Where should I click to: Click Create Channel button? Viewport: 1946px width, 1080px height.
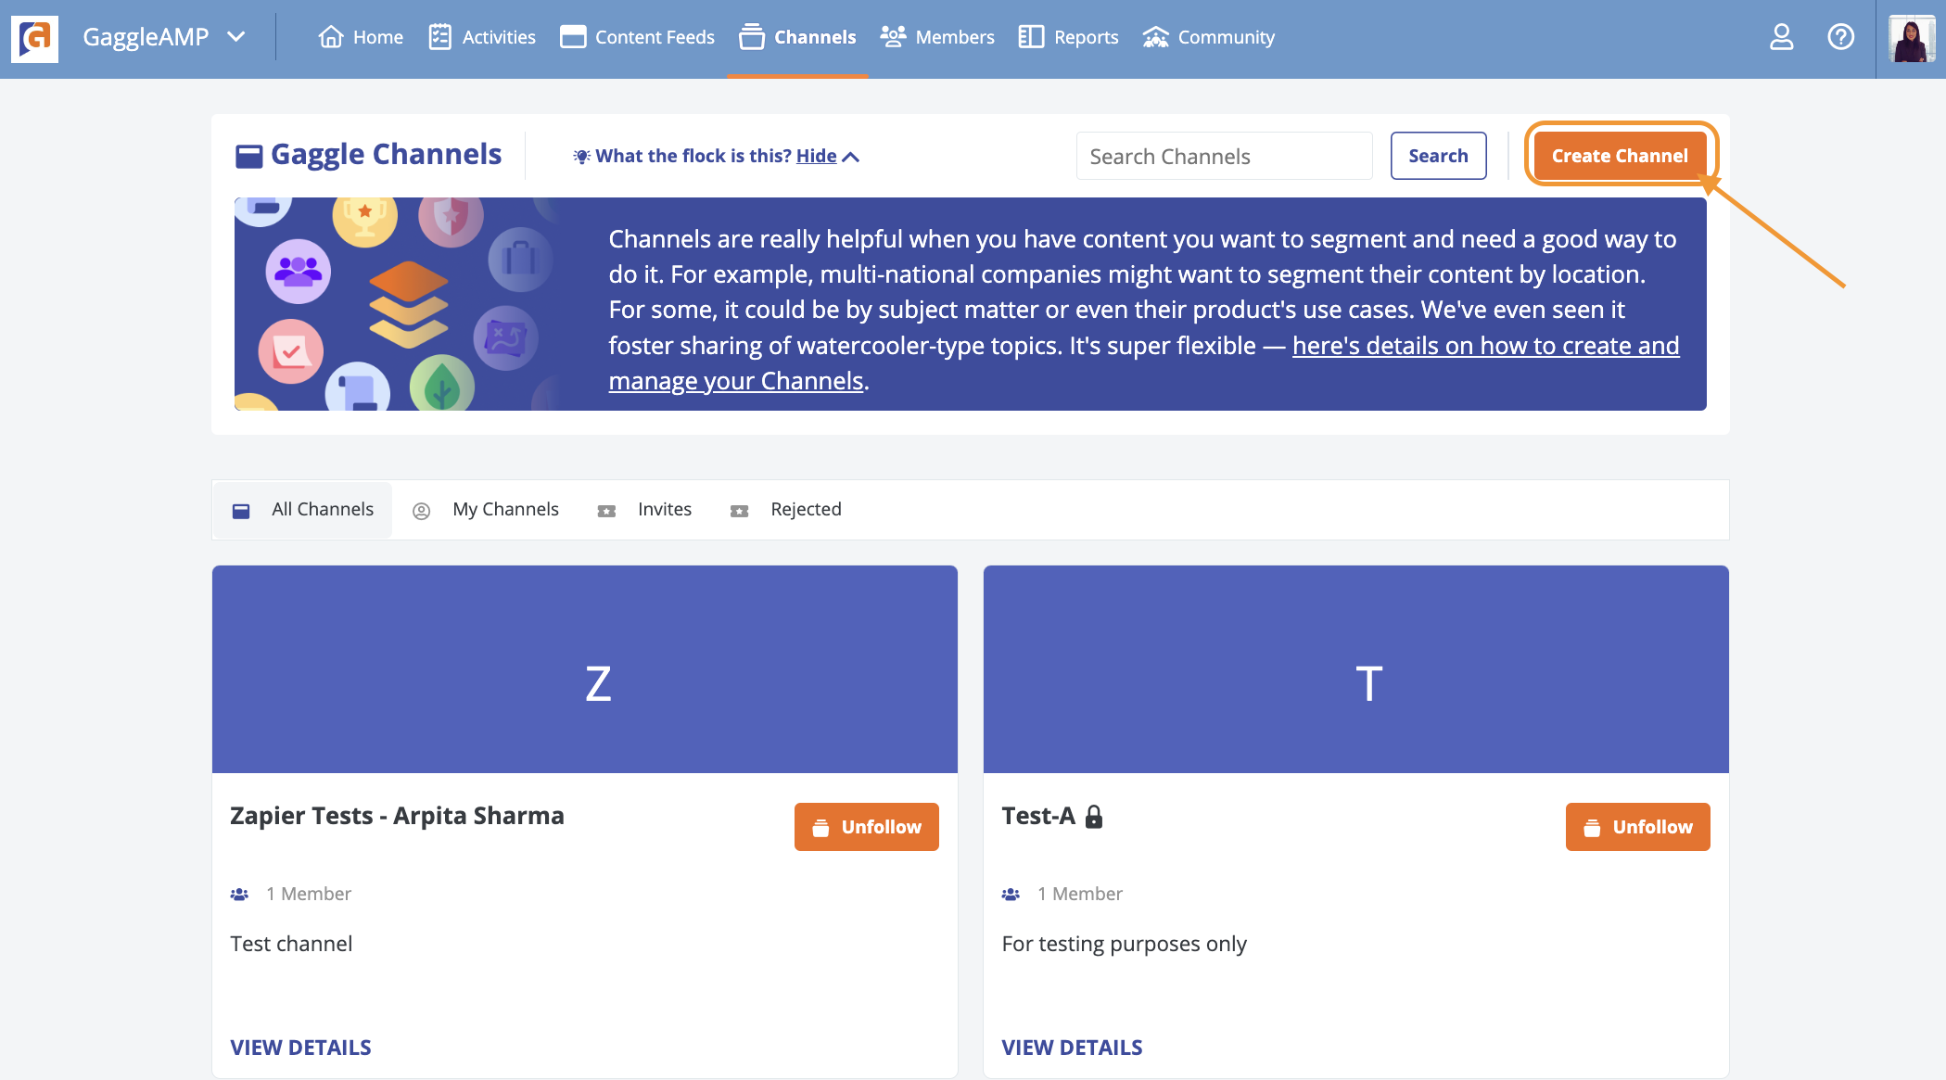[x=1620, y=156]
